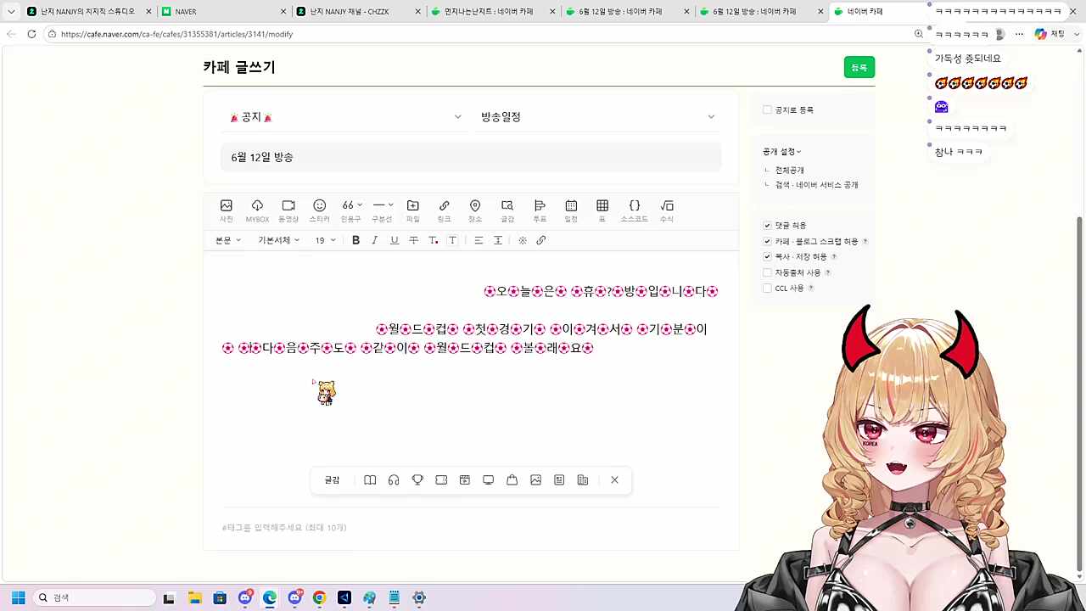Select ticket category in 글감 bar
Screen dimensions: 1086x611
click(x=441, y=480)
